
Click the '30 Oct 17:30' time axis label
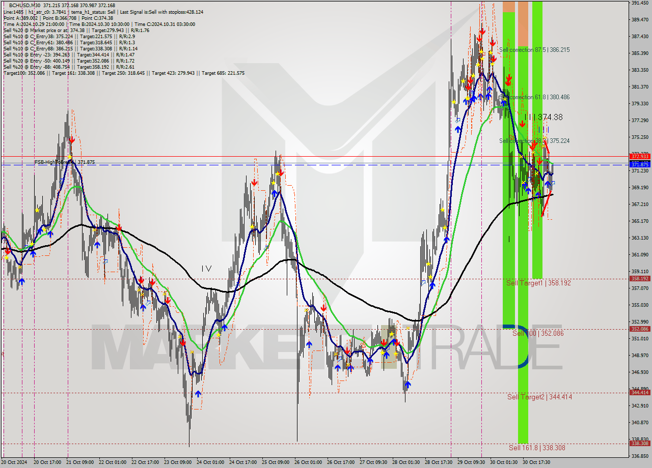[537, 463]
